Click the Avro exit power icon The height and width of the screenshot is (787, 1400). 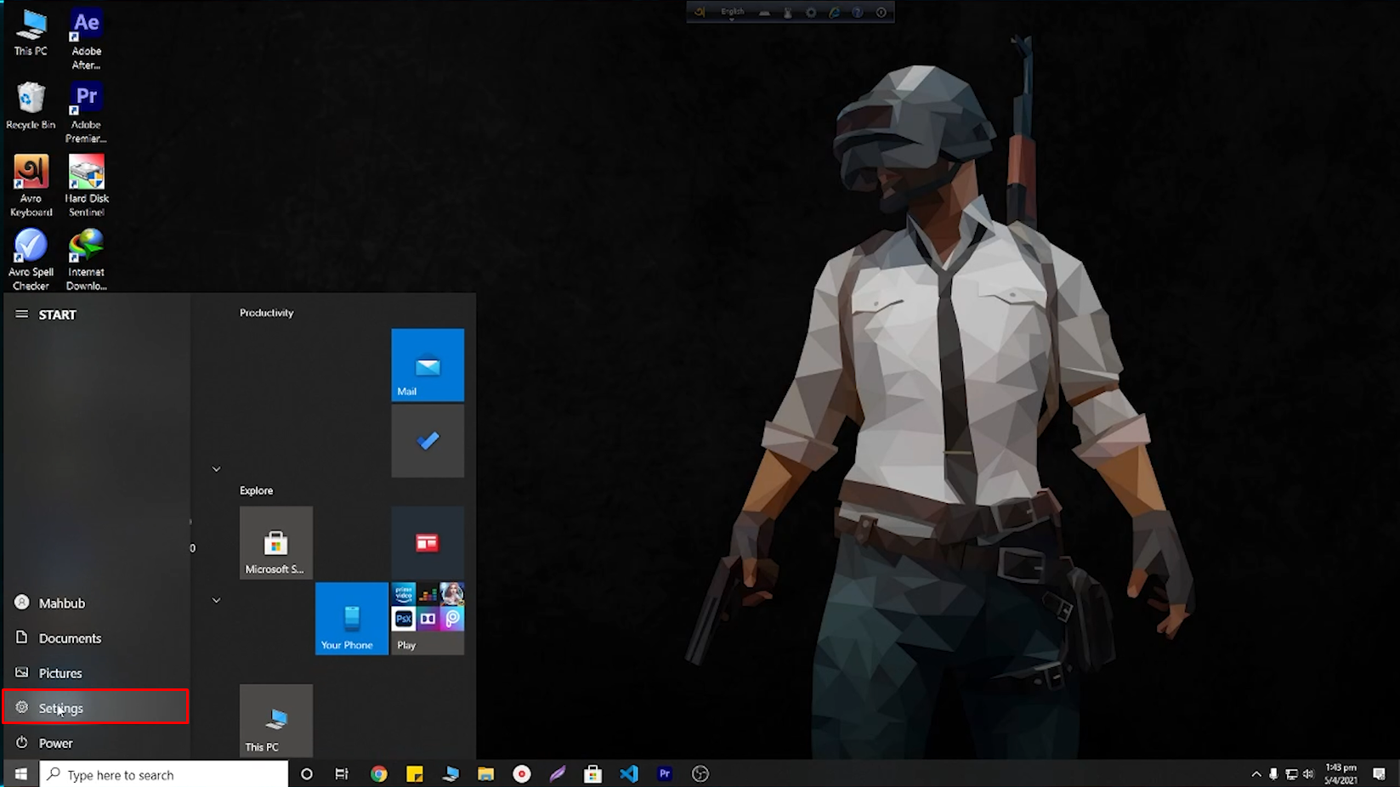[881, 13]
